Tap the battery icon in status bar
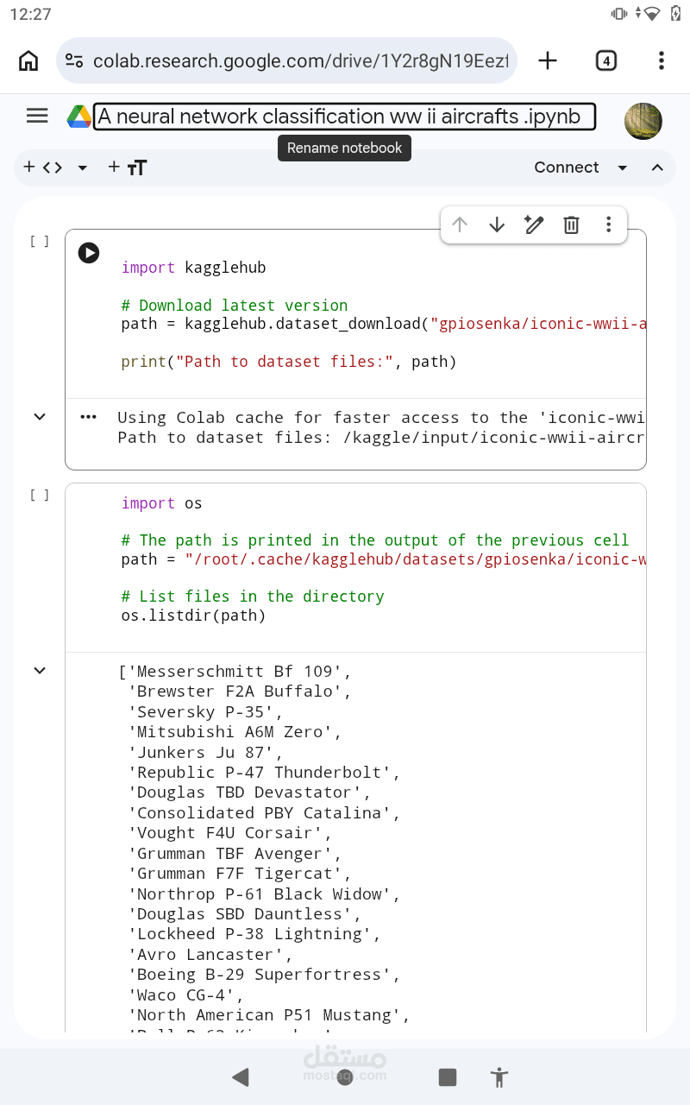Viewport: 690px width, 1105px height. point(676,13)
